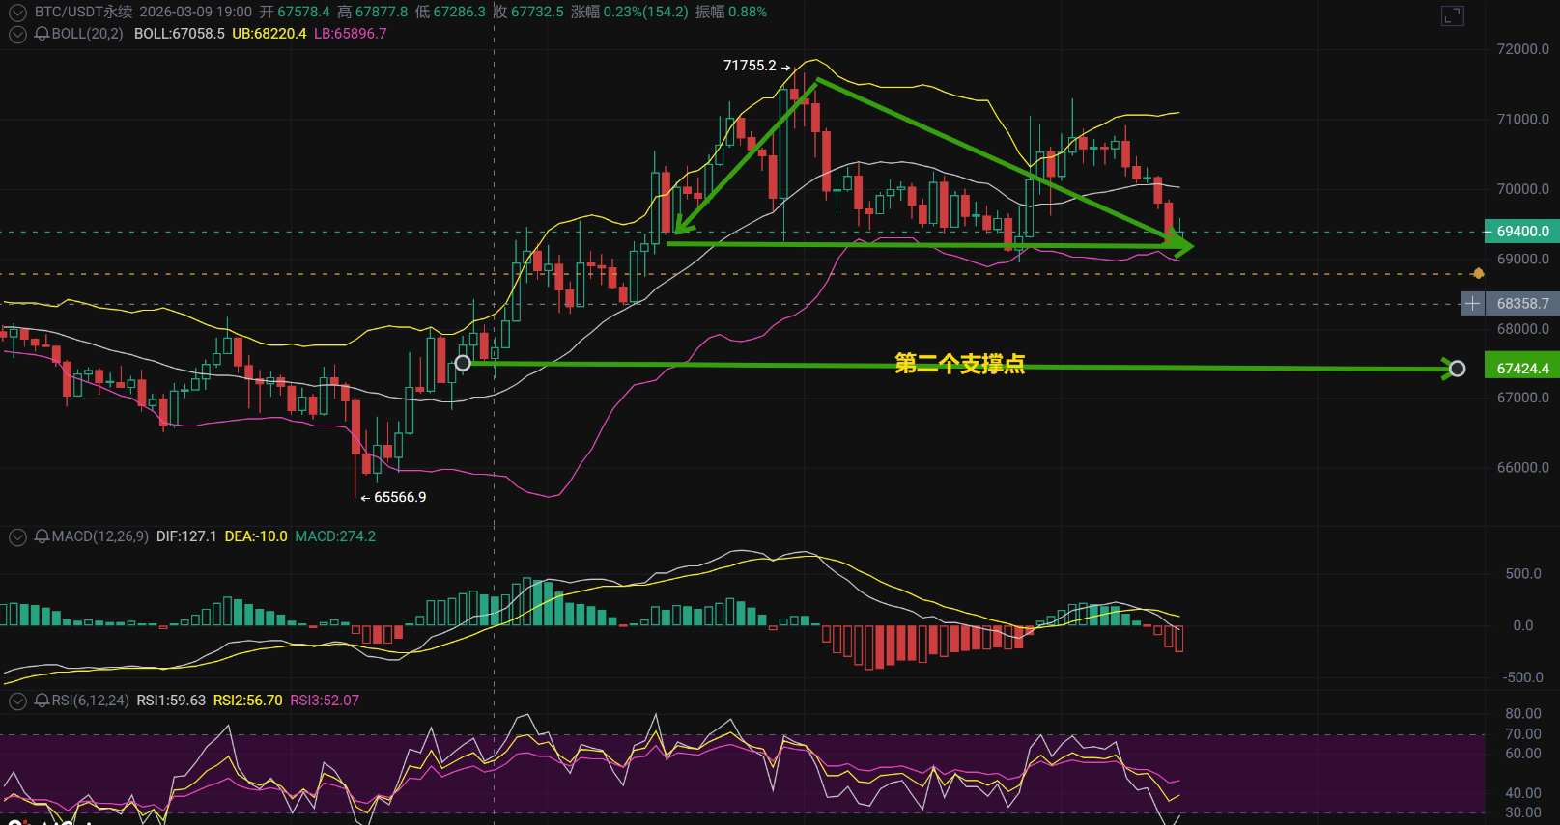
Task: Click the plus icon beside 68358.7
Action: [x=1472, y=304]
